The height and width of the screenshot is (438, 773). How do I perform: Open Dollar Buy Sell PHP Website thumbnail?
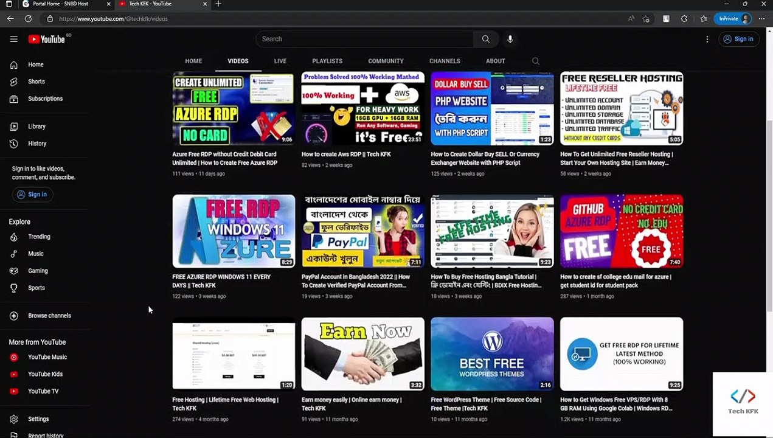(x=492, y=108)
